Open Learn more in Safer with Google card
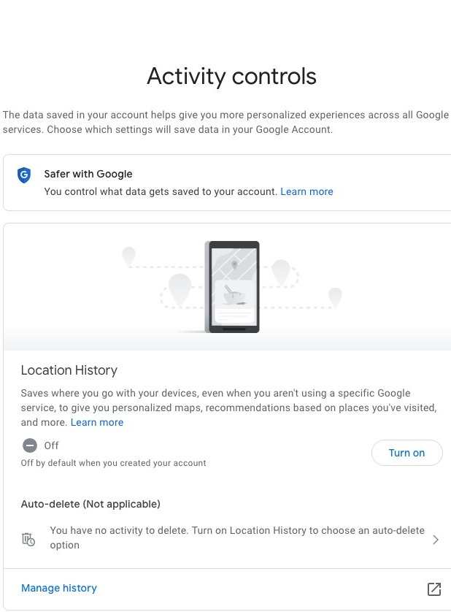Viewport: 451px width, 612px height. 307,191
